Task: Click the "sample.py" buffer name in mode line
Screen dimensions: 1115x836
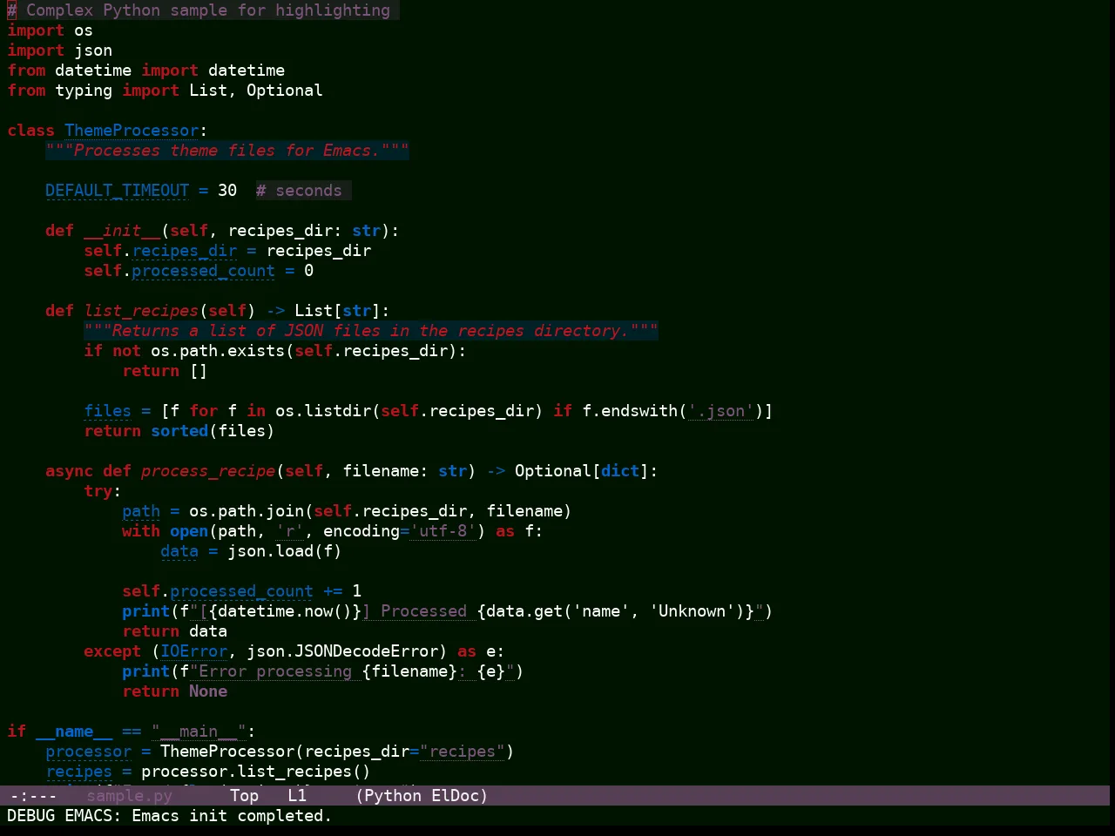Action: click(129, 795)
